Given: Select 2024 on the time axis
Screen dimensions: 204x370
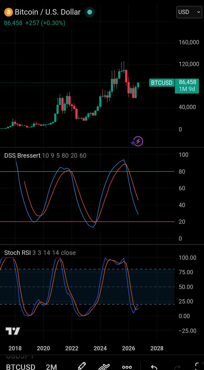Looking at the screenshot, I should pyautogui.click(x=100, y=348).
